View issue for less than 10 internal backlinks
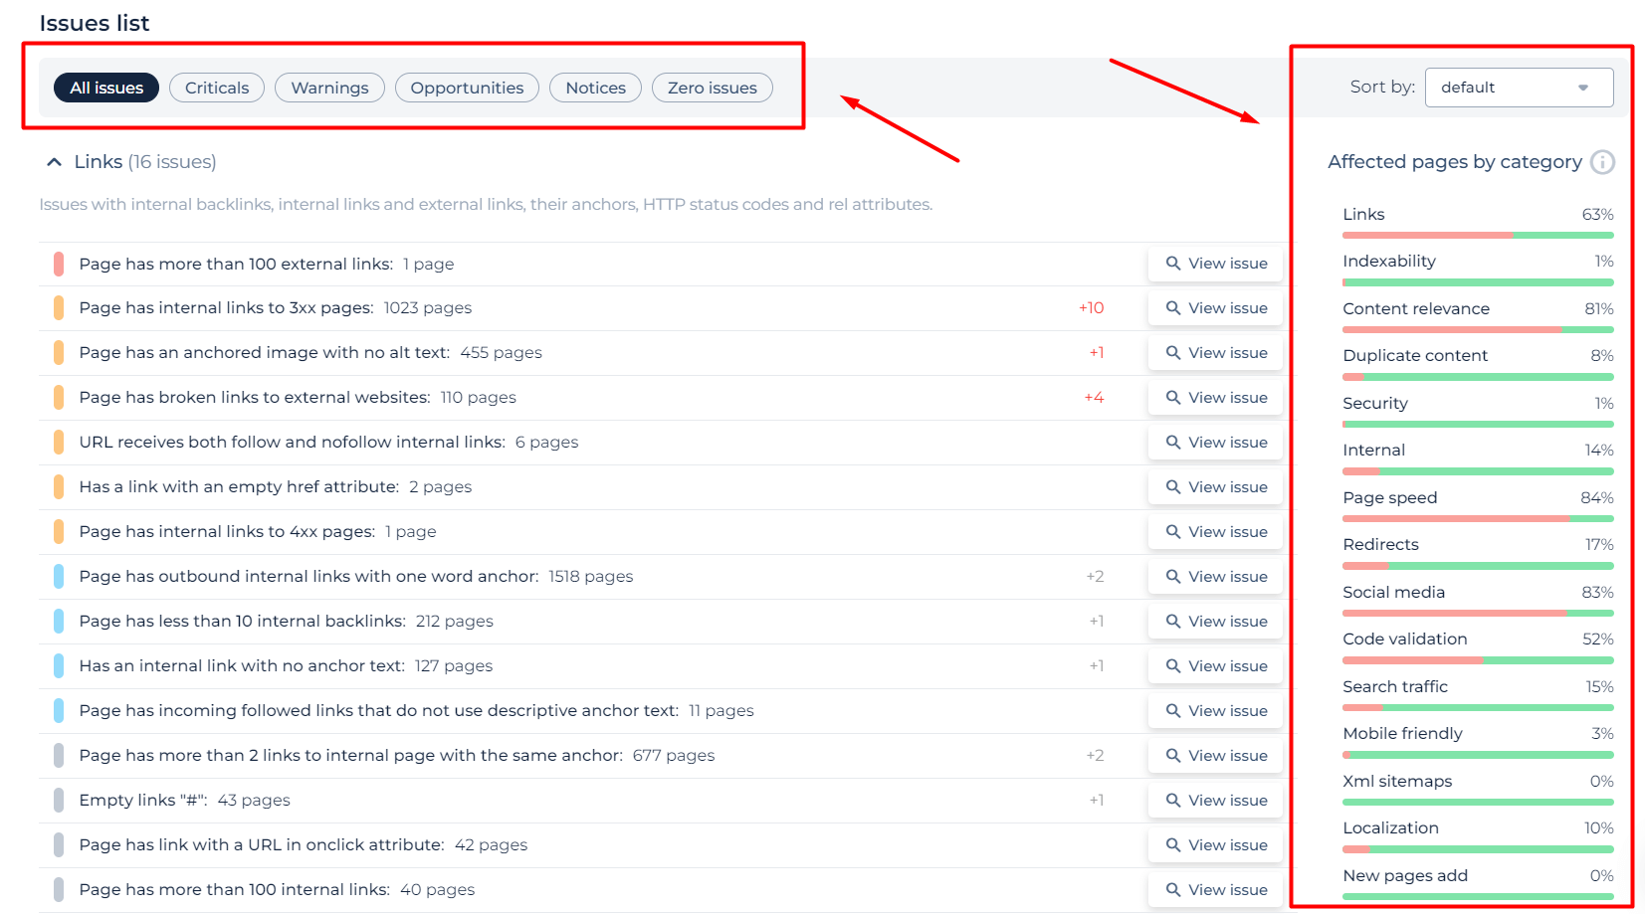The height and width of the screenshot is (914, 1645). (x=1215, y=622)
